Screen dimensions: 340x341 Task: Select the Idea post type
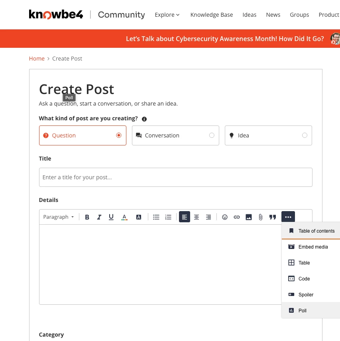(x=268, y=135)
